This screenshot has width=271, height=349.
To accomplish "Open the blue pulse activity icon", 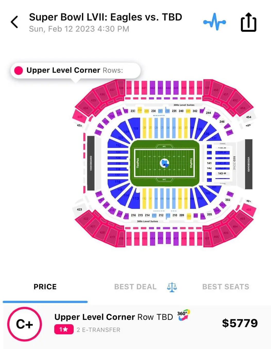I will tap(214, 22).
